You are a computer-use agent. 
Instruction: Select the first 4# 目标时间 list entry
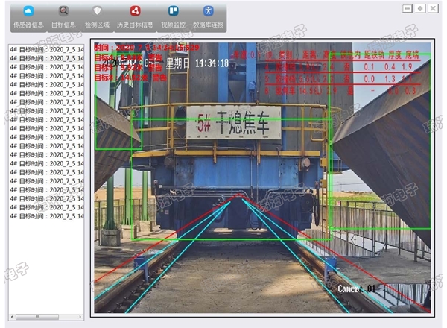(43, 48)
